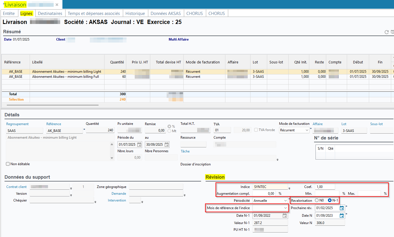Open the Périodicité Annuelle dropdown
The height and width of the screenshot is (237, 394).
tap(286, 201)
